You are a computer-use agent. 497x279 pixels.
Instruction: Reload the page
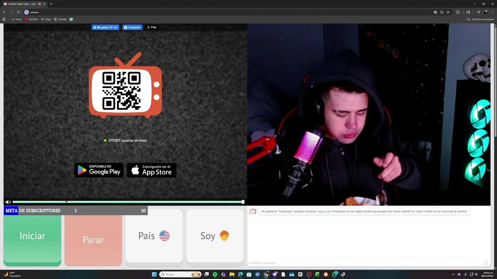pyautogui.click(x=18, y=12)
